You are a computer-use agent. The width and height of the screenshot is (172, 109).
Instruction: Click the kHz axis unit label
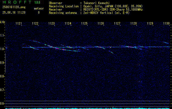point(2,22)
